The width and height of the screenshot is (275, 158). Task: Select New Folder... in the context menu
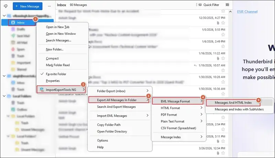[x=63, y=49]
